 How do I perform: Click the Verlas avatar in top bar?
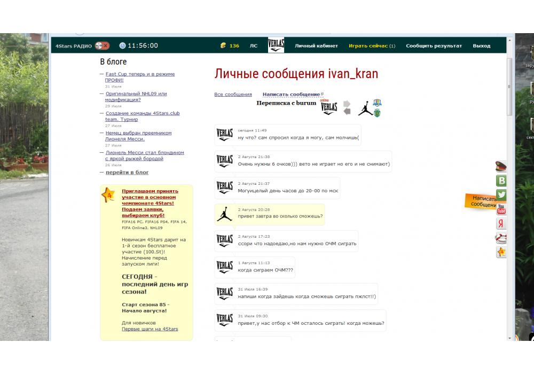(276, 45)
